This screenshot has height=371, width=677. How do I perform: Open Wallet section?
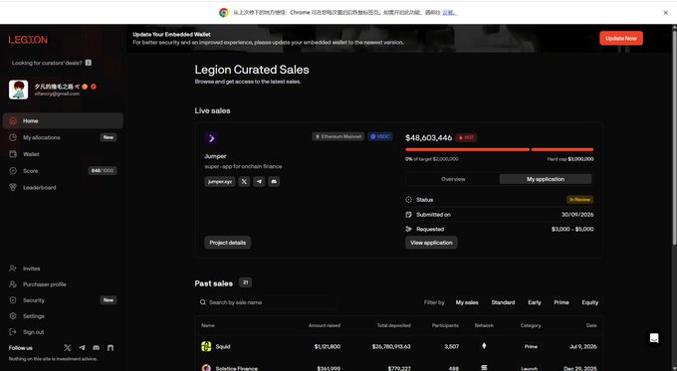pyautogui.click(x=63, y=154)
